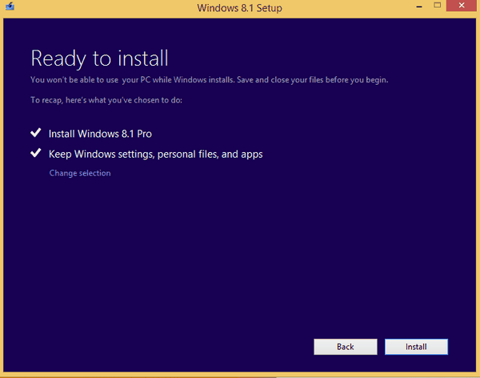
Task: Click the Windows Setup icon in title bar
Action: 10,6
